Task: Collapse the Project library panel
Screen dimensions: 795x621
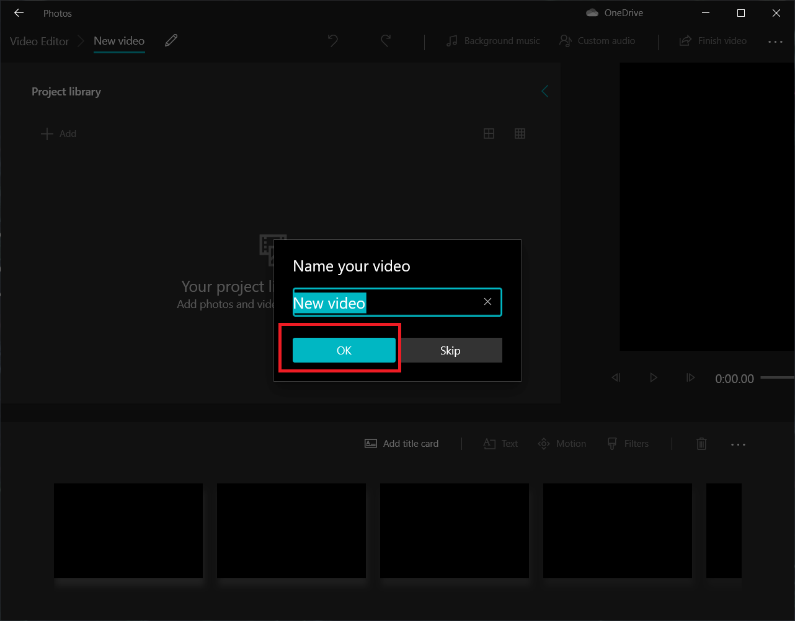Action: pyautogui.click(x=544, y=91)
